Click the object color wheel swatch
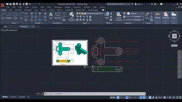Viewport: 182px width, 102px height. click(124, 14)
